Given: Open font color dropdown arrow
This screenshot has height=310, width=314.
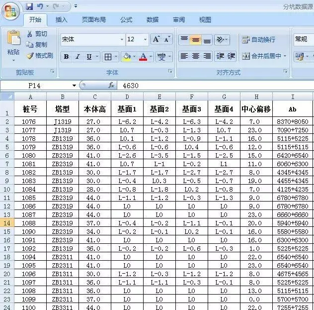Looking at the screenshot, I should tap(151, 57).
